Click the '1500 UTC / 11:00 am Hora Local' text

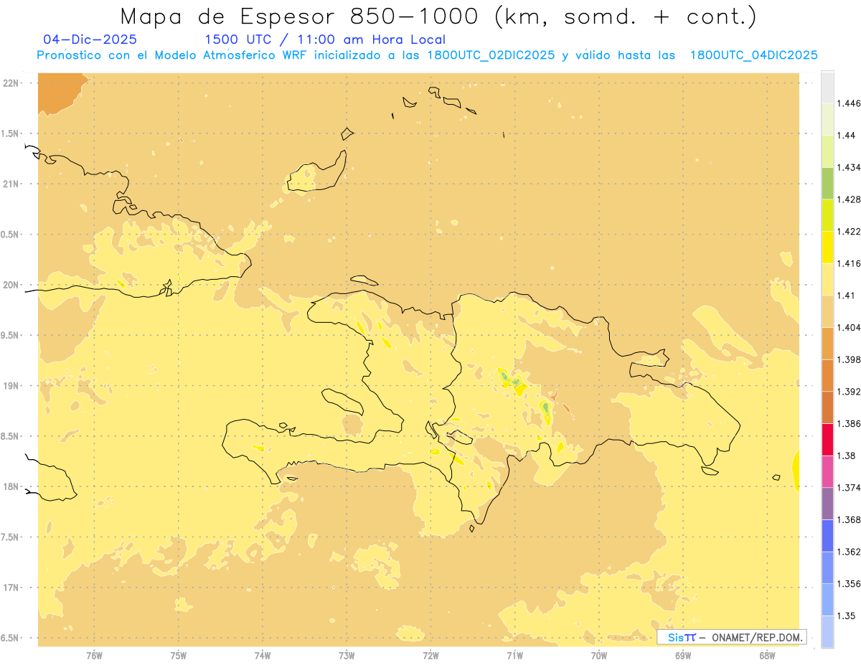tap(325, 40)
